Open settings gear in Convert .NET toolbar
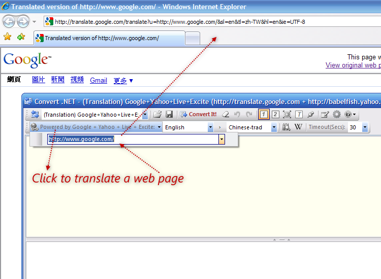The height and width of the screenshot is (279, 381). (337, 114)
